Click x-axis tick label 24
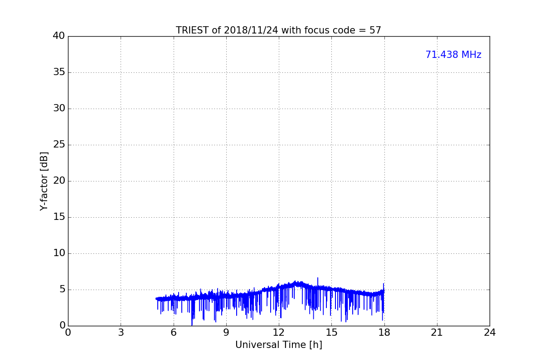The height and width of the screenshot is (362, 544). [490, 333]
